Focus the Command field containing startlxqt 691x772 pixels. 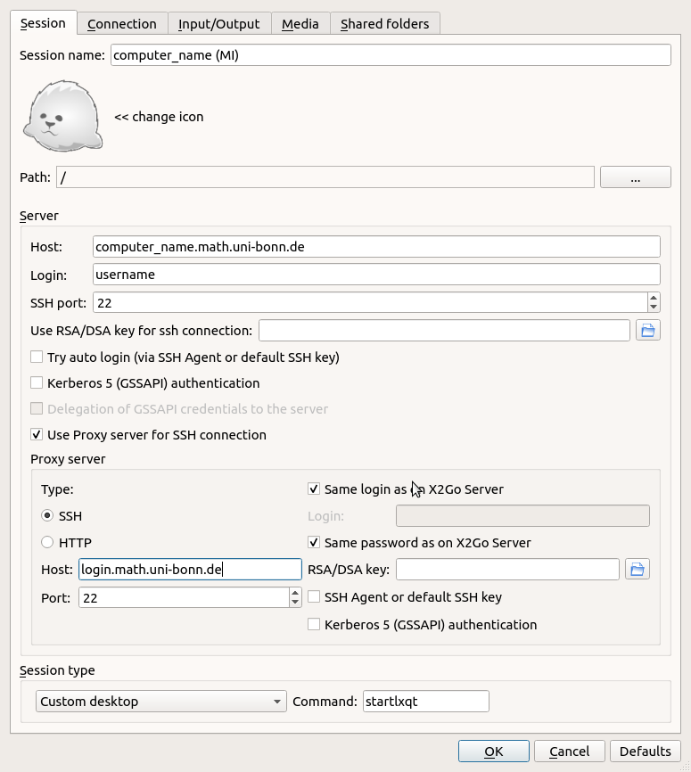(425, 702)
